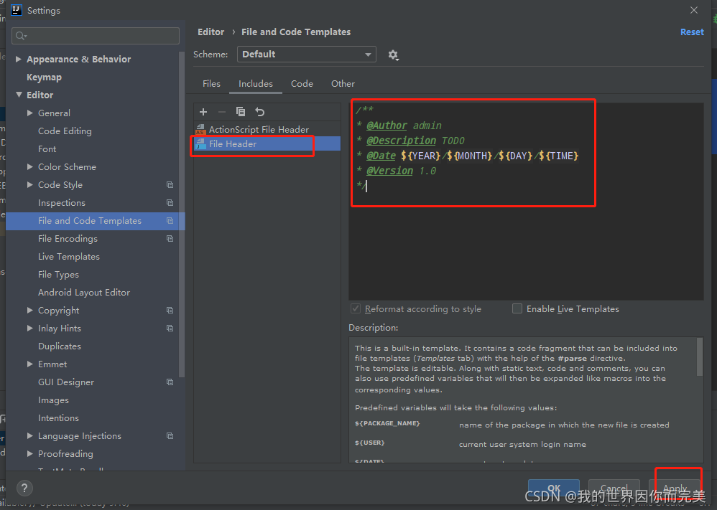Screen dimensions: 717x510
Task: Expand the Color Scheme arrow
Action: pyautogui.click(x=29, y=166)
